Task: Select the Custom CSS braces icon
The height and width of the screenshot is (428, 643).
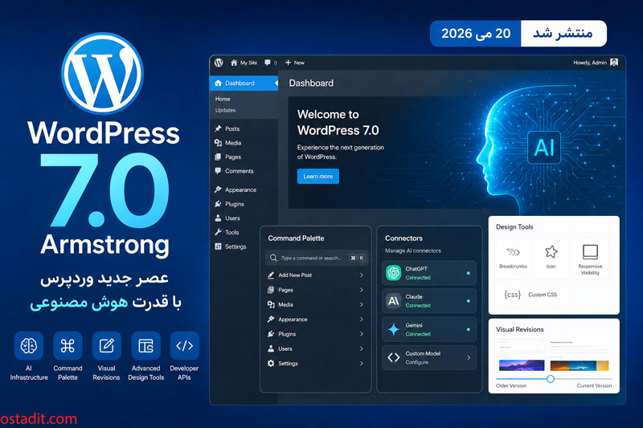Action: (x=512, y=295)
